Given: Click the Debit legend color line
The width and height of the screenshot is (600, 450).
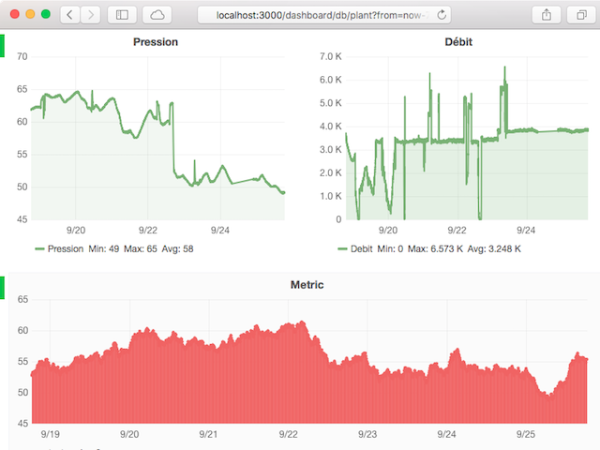Looking at the screenshot, I should click(341, 249).
